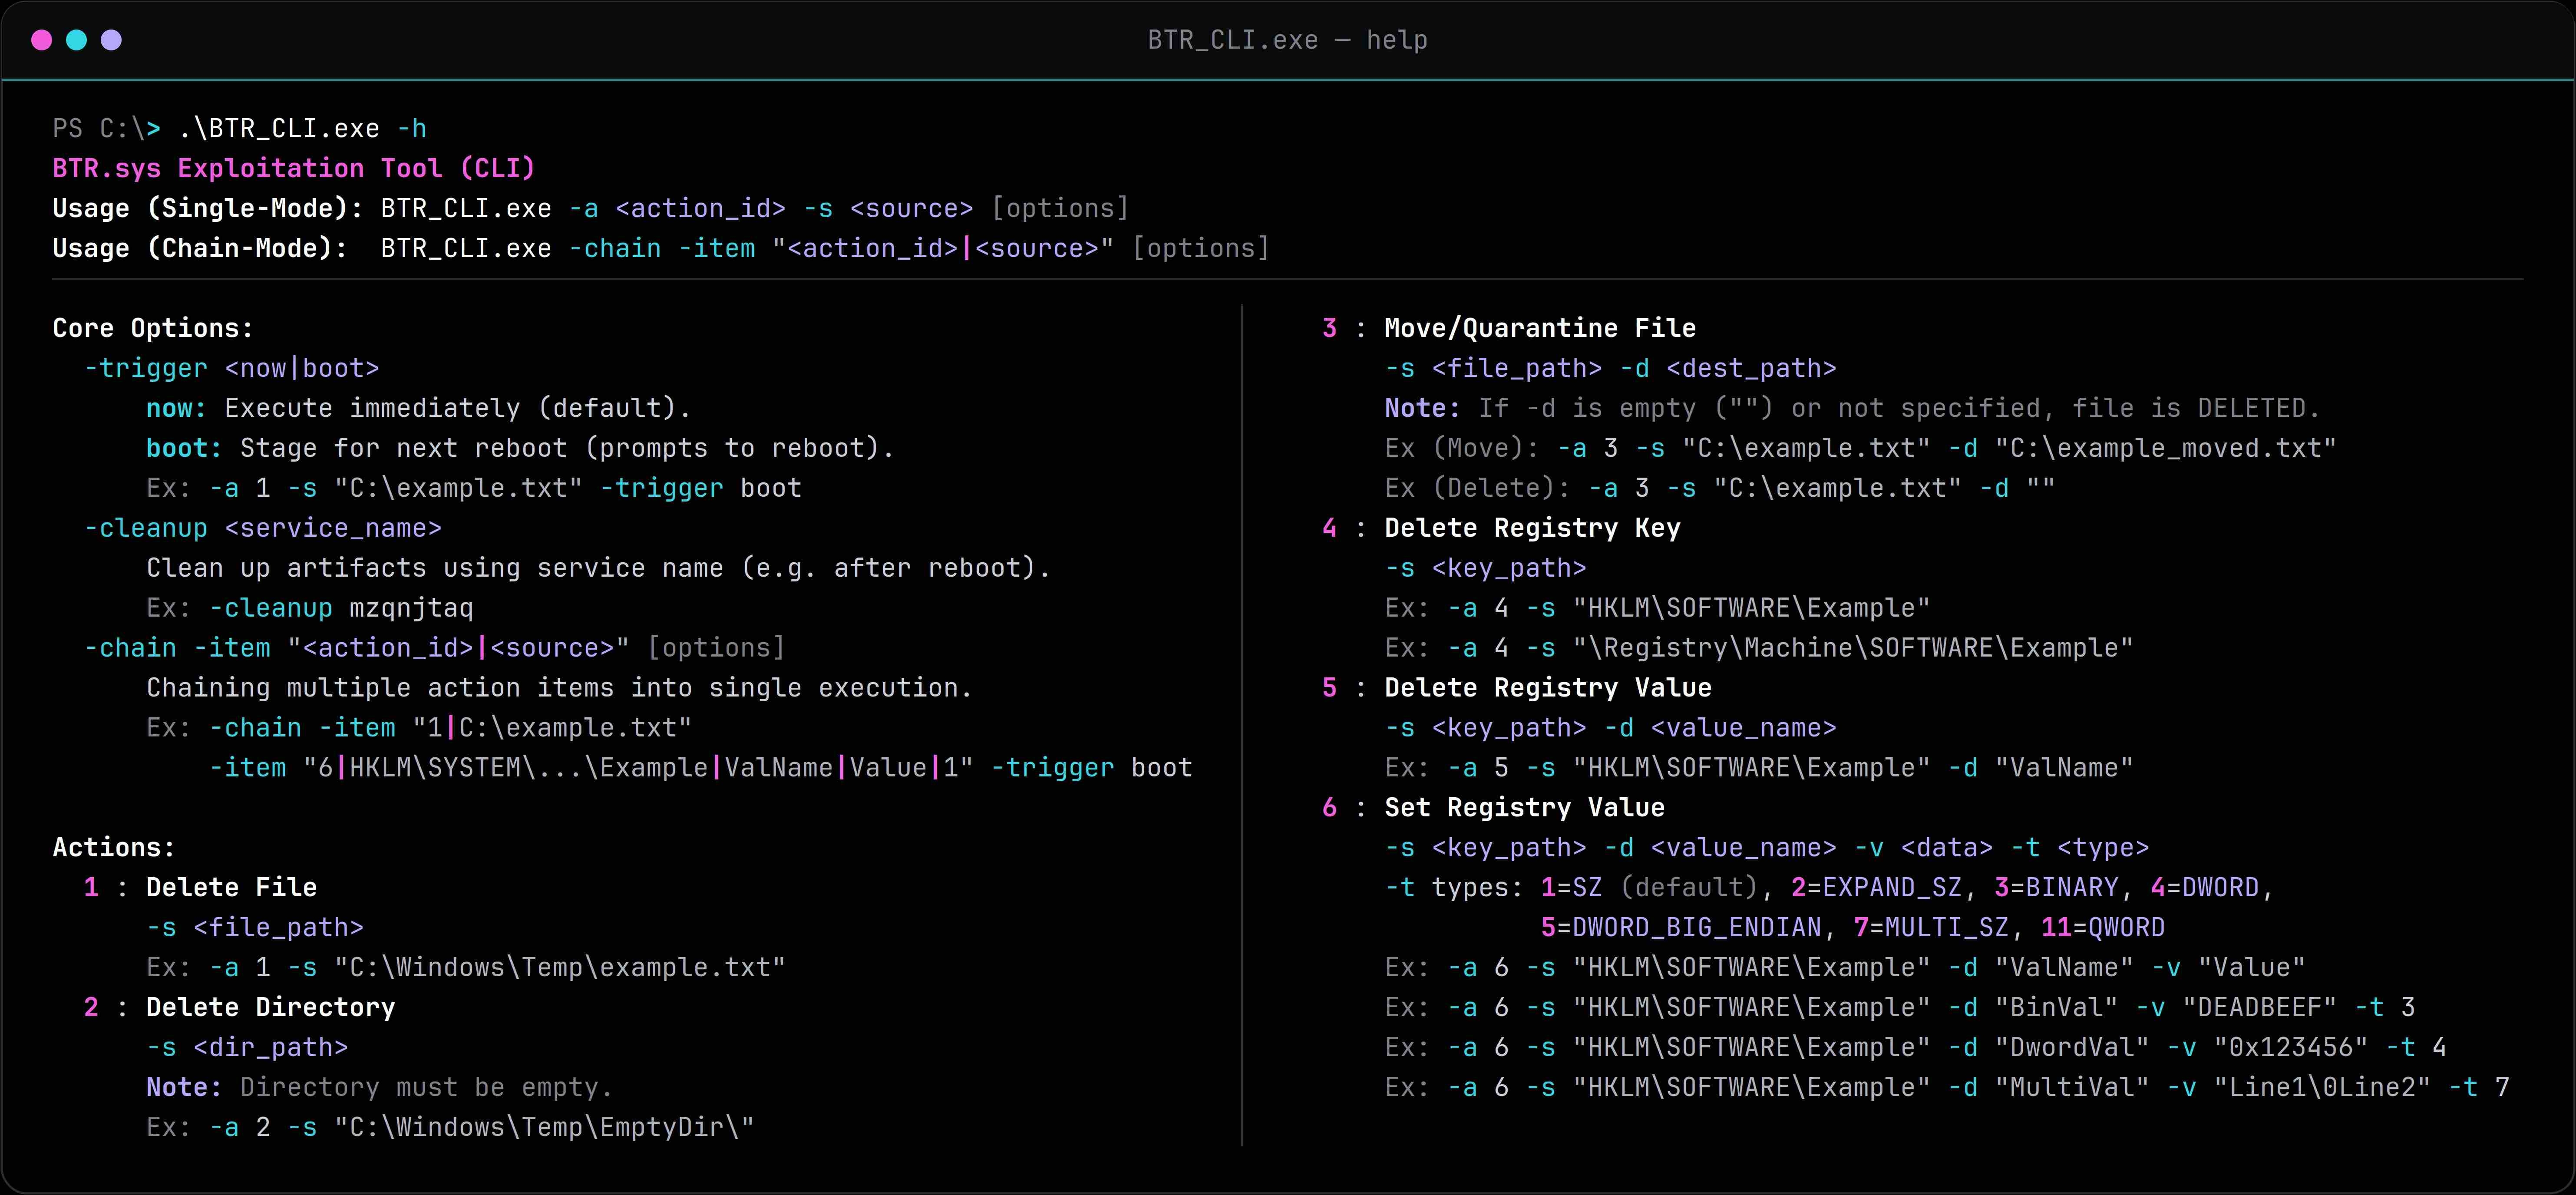Click the "Ex (Delete):" example label
Image resolution: width=2576 pixels, height=1195 pixels.
click(x=1478, y=488)
